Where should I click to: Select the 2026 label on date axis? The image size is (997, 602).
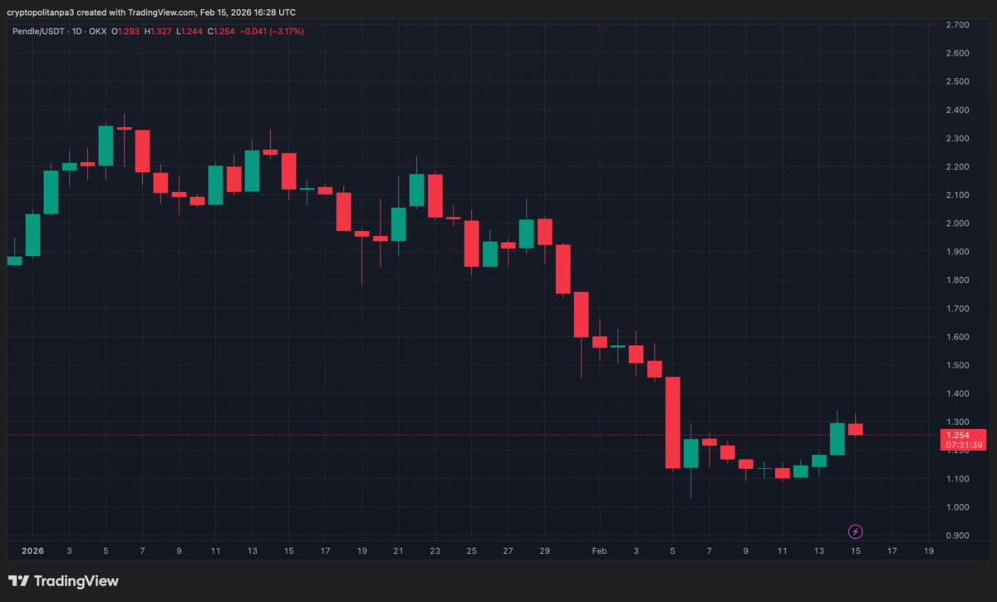tap(33, 550)
